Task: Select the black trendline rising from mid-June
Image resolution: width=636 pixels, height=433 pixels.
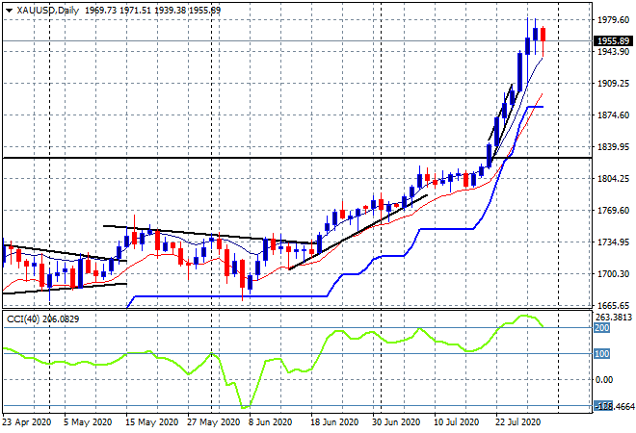Action: [x=358, y=233]
